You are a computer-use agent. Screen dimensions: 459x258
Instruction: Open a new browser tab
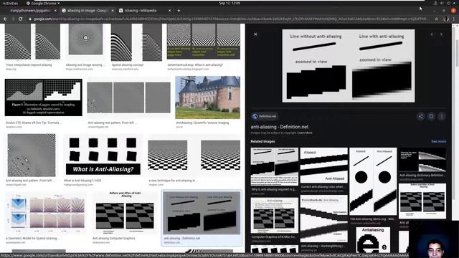[x=179, y=11]
